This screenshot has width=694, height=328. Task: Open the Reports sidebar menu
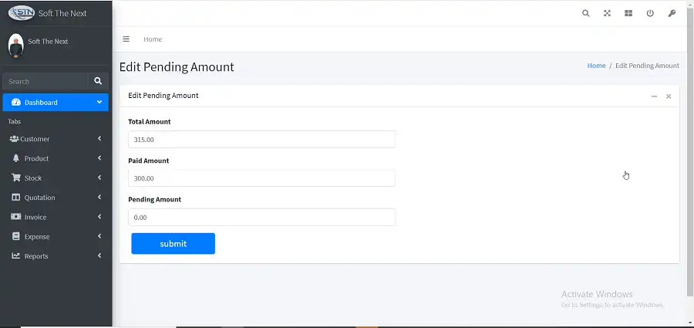55,256
